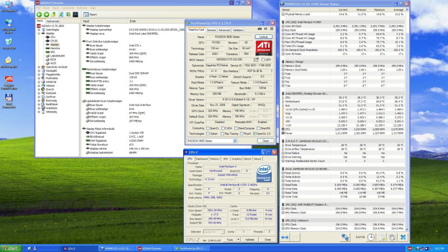448x252 pixels.
Task: Click the Close button in CPU-Z
Action: point(268,240)
